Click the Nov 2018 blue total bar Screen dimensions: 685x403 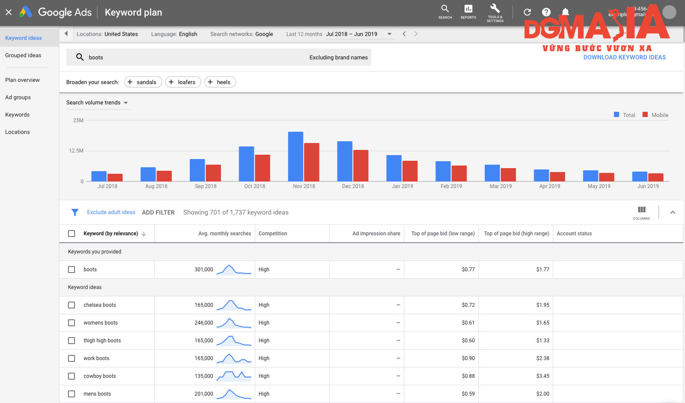pyautogui.click(x=295, y=156)
